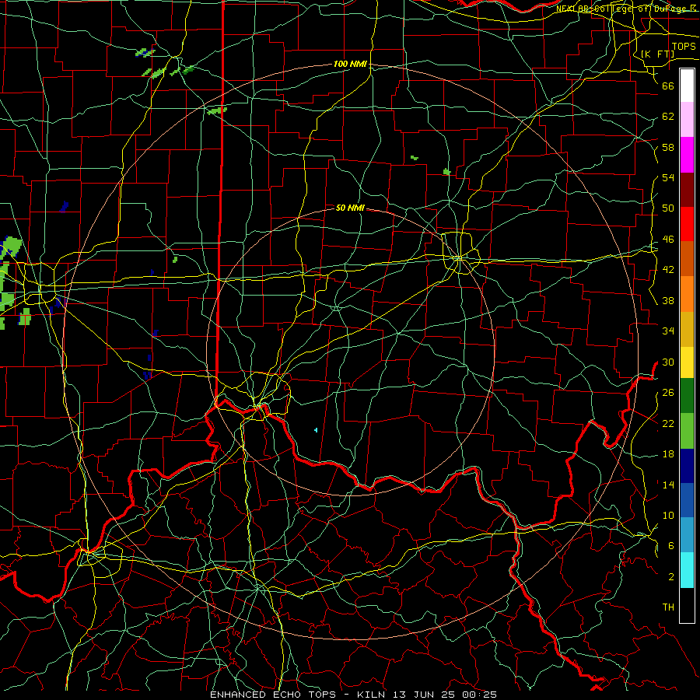Select the magenta legend color block

(687, 155)
